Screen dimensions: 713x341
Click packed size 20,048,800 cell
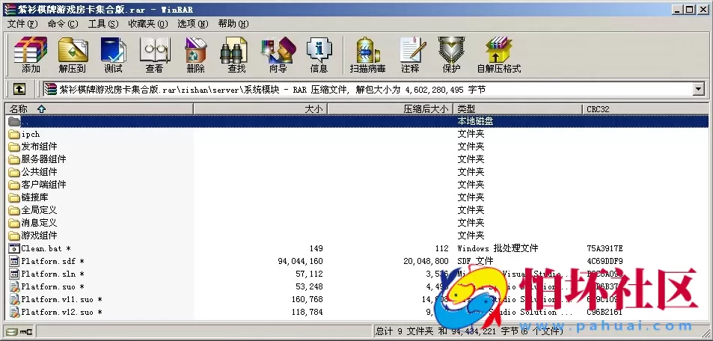426,261
